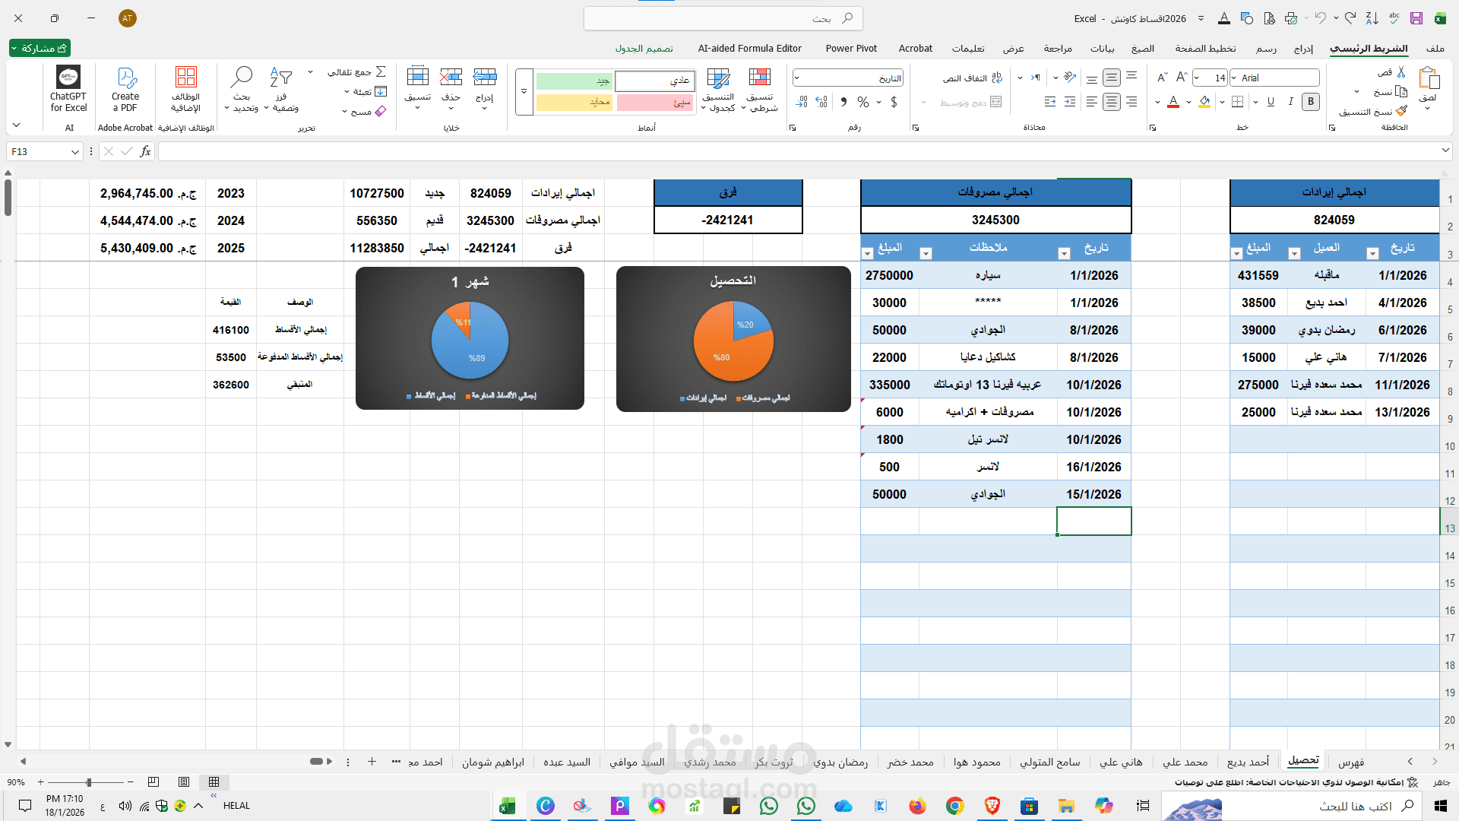The width and height of the screenshot is (1459, 821).
Task: Apply the green good cell style
Action: (x=574, y=81)
